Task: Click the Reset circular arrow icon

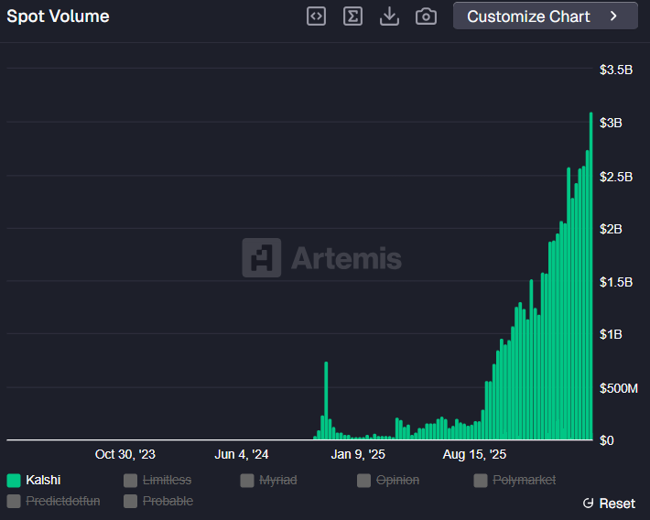Action: tap(589, 504)
